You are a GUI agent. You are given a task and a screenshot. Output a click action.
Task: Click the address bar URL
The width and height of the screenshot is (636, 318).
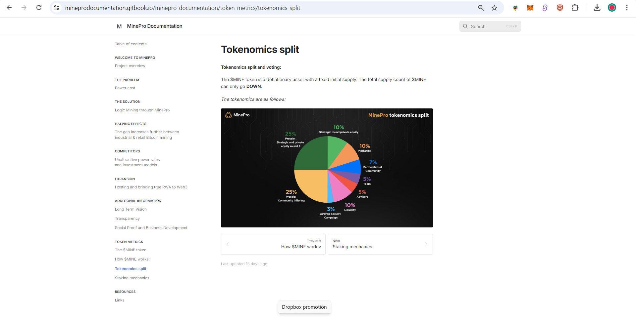183,8
